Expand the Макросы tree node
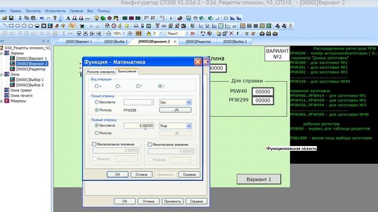The width and height of the screenshot is (378, 212). [x=1, y=101]
